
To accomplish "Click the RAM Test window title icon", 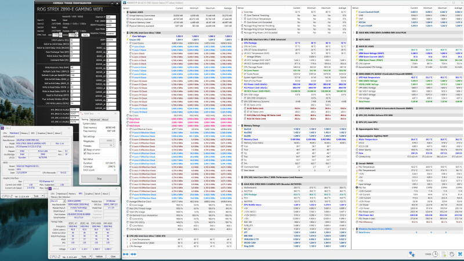I will pyautogui.click(x=82, y=113).
